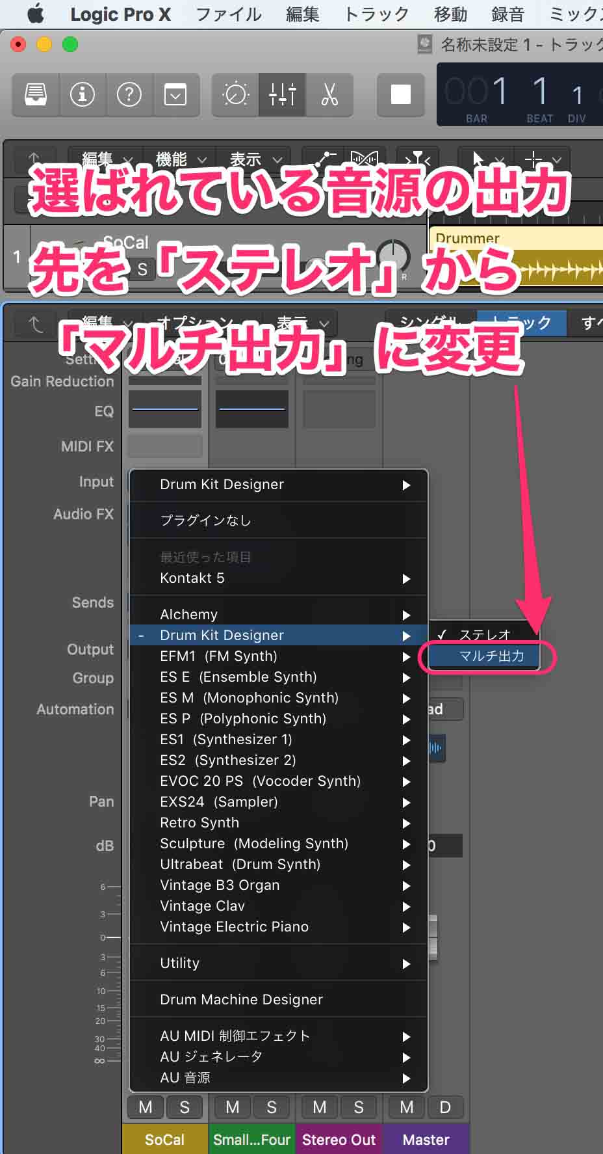The image size is (603, 1154).
Task: Click the Catch playhead icon
Action: [417, 158]
